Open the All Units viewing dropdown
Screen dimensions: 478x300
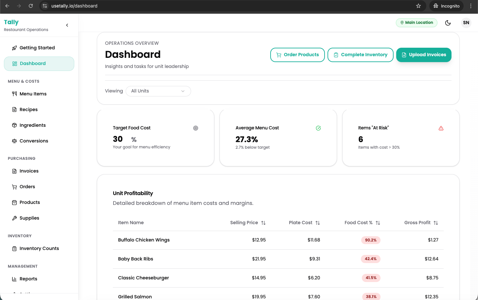tap(158, 91)
